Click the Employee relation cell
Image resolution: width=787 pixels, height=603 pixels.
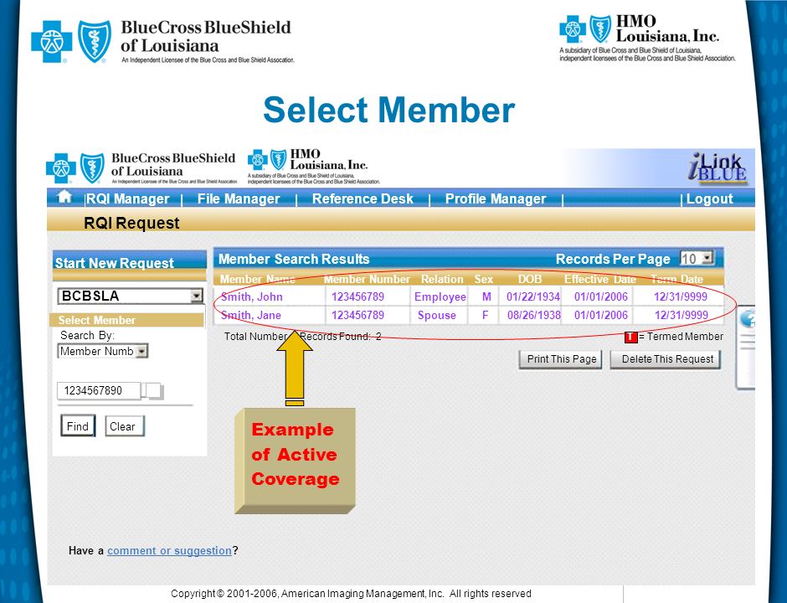click(x=440, y=296)
